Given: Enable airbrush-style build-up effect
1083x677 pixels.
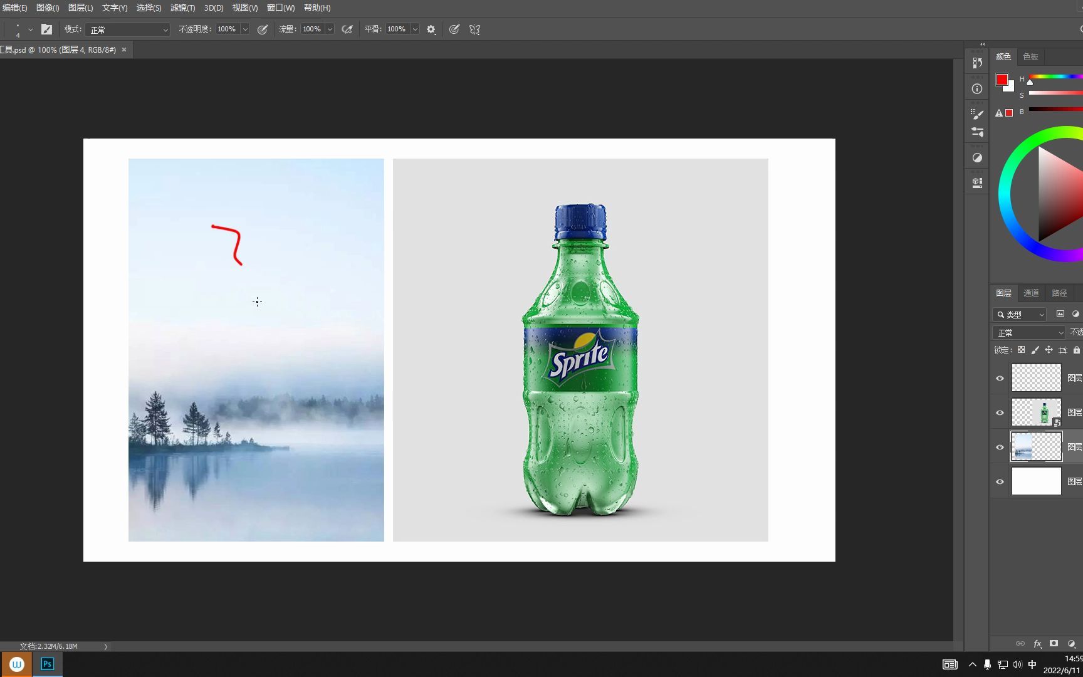Looking at the screenshot, I should (347, 29).
